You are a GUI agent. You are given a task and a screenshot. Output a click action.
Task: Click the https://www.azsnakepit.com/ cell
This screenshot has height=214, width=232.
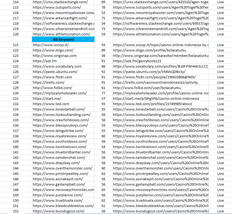coord(63,179)
